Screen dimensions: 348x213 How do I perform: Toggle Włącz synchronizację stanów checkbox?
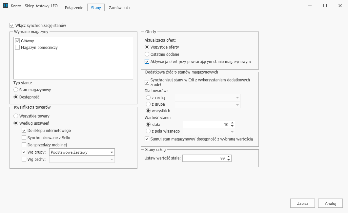[x=12, y=26]
